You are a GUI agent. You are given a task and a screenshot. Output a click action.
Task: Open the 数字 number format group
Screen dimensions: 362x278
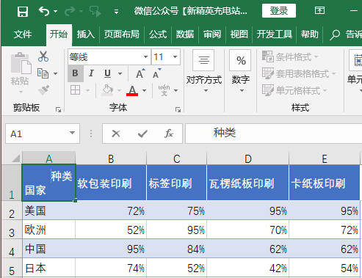pyautogui.click(x=241, y=71)
